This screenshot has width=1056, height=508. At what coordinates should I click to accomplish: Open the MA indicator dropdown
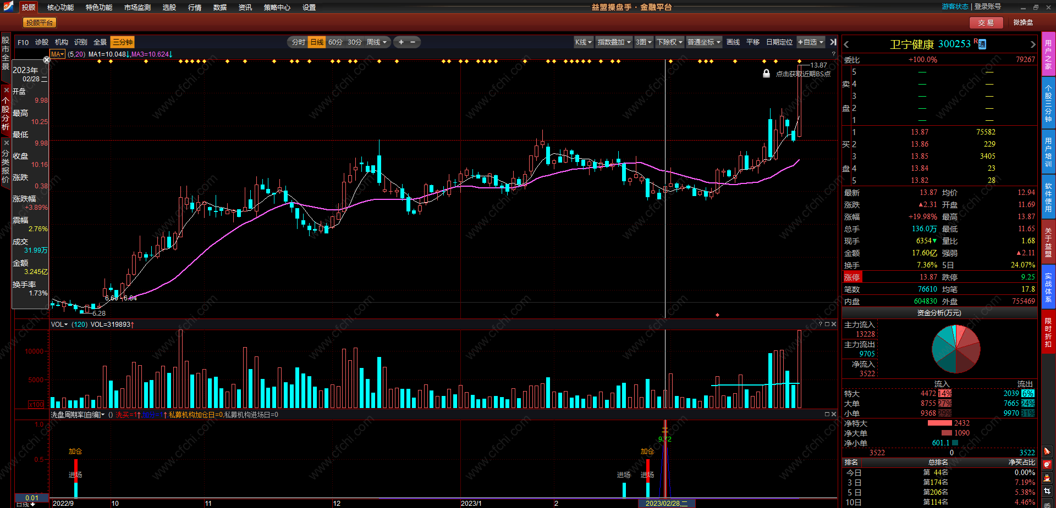point(57,54)
